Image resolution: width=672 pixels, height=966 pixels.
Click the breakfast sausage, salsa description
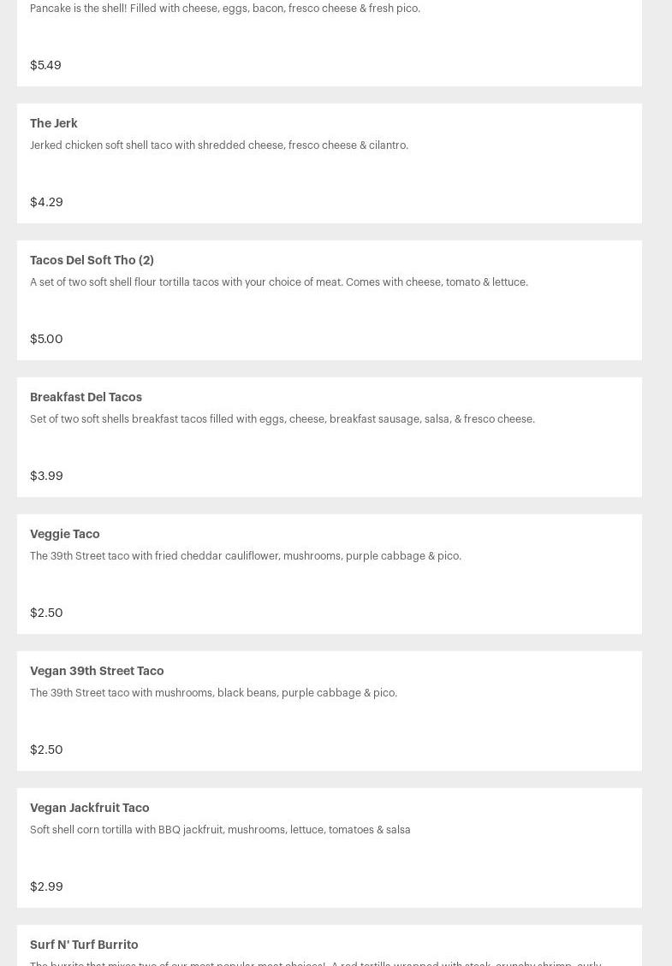[x=282, y=419]
